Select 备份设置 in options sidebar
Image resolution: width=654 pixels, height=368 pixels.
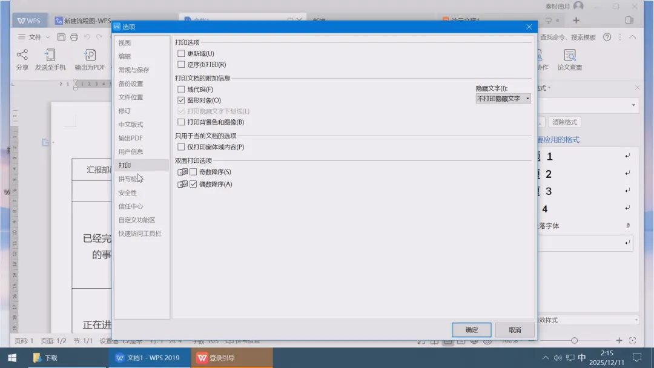coord(142,84)
